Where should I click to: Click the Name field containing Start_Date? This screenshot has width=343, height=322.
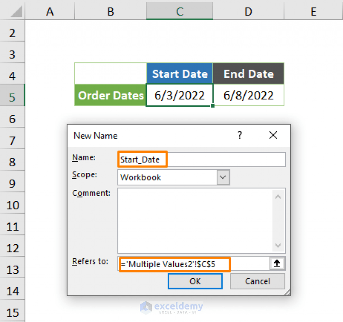tap(201, 159)
